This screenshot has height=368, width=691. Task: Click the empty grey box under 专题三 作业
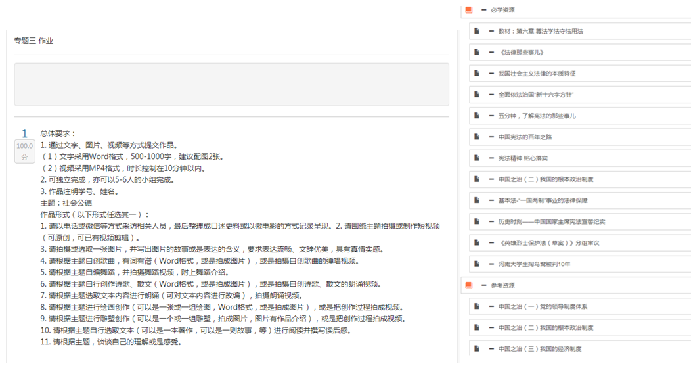(x=232, y=84)
